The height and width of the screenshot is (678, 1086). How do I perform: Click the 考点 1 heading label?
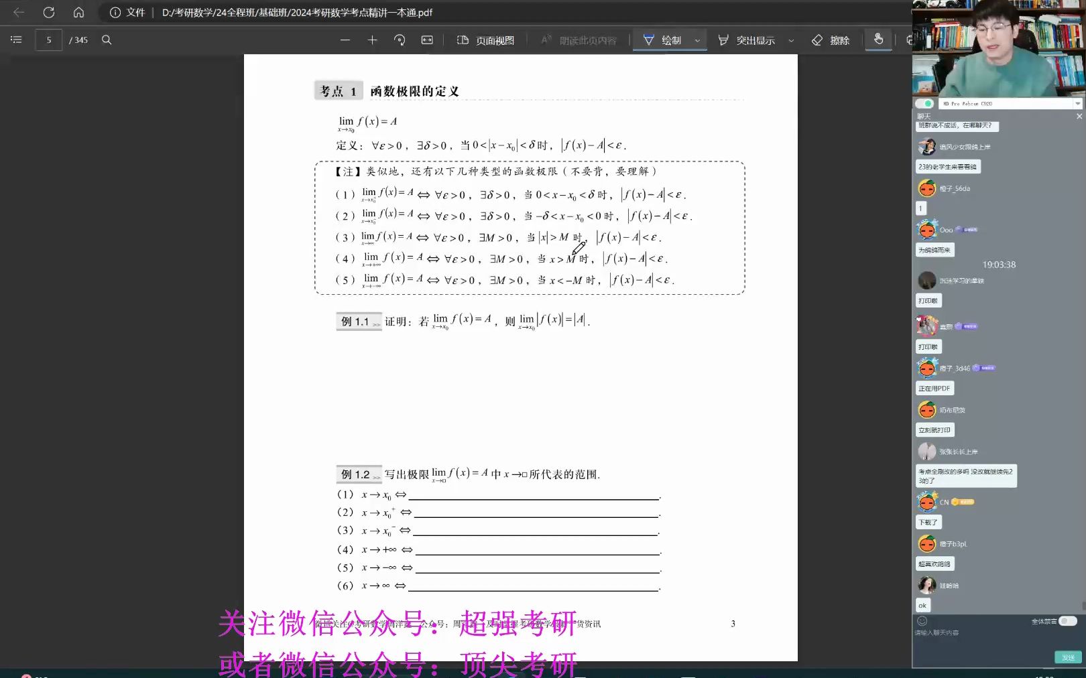[339, 91]
